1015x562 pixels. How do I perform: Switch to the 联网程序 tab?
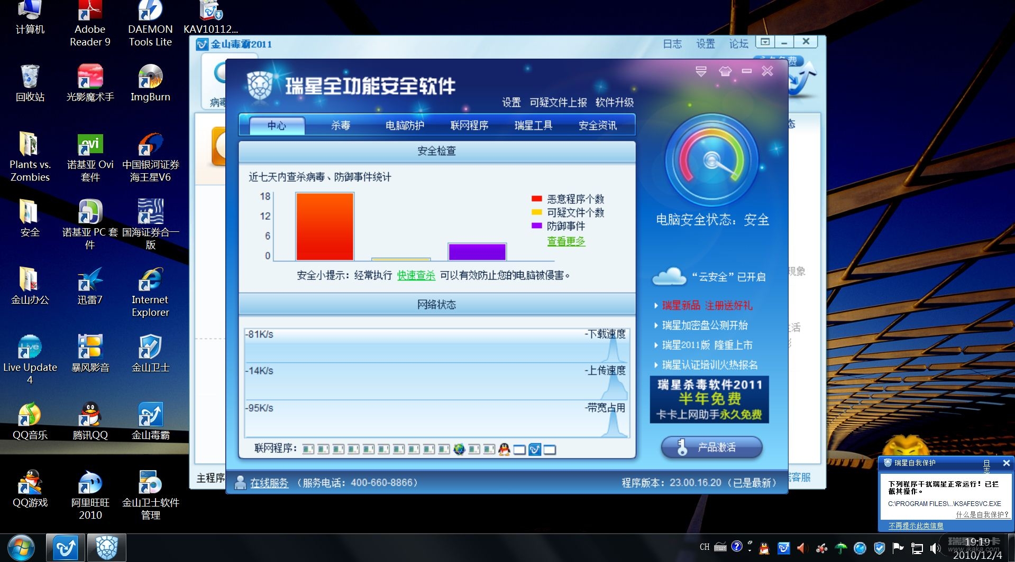click(x=469, y=125)
